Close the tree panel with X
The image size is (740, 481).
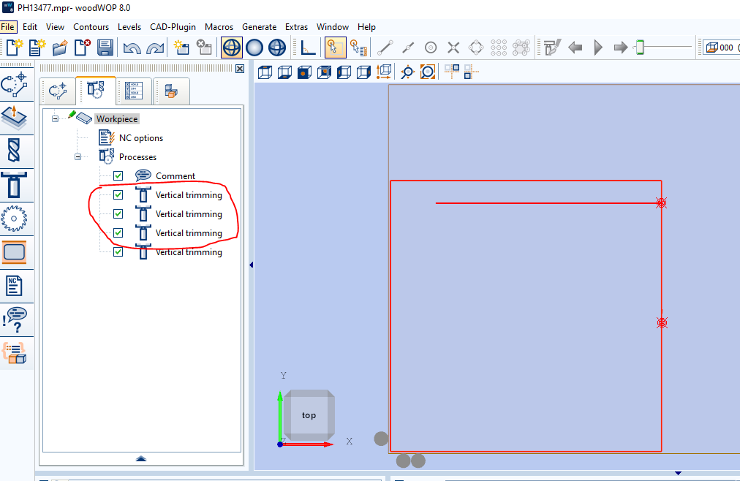click(240, 69)
